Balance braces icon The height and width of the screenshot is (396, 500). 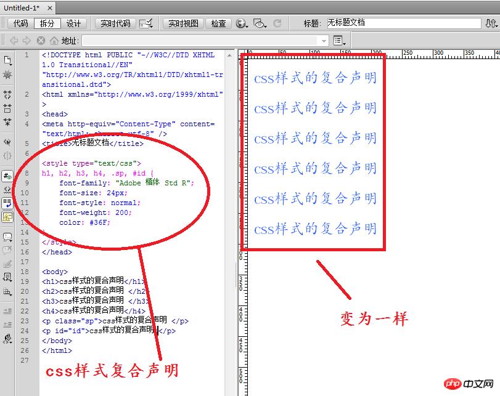[x=7, y=156]
